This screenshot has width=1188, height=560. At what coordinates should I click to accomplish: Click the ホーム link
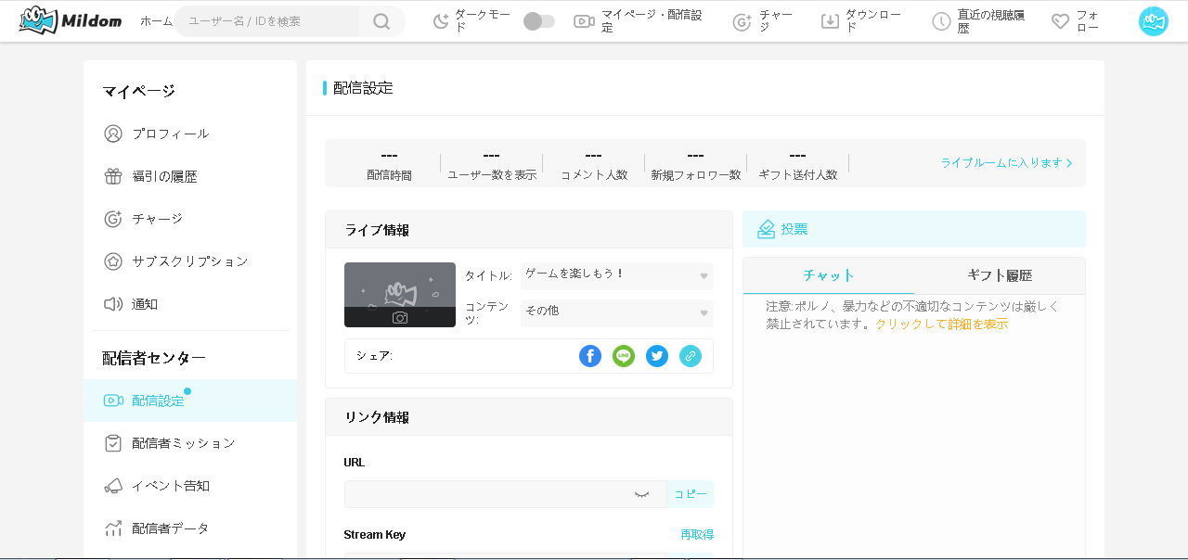156,20
